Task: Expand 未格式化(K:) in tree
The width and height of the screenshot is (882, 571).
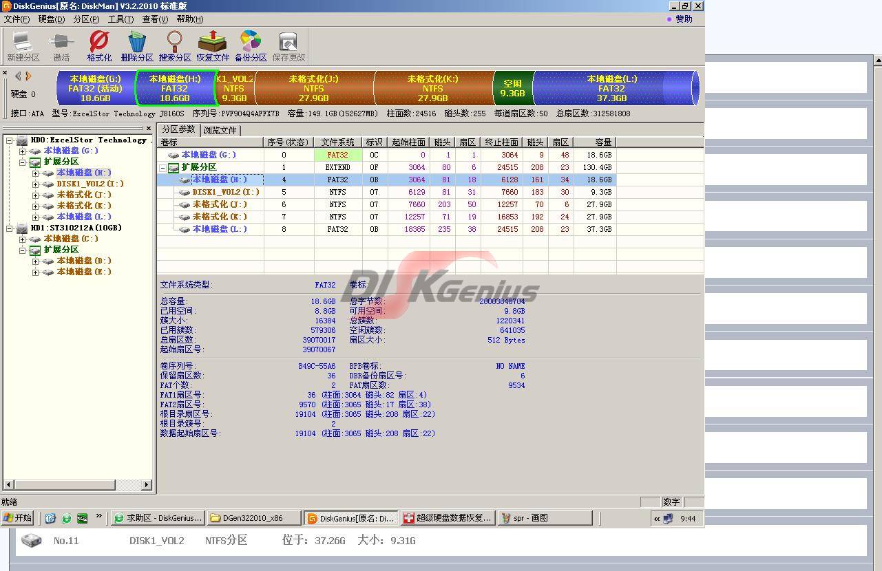Action: coord(35,206)
